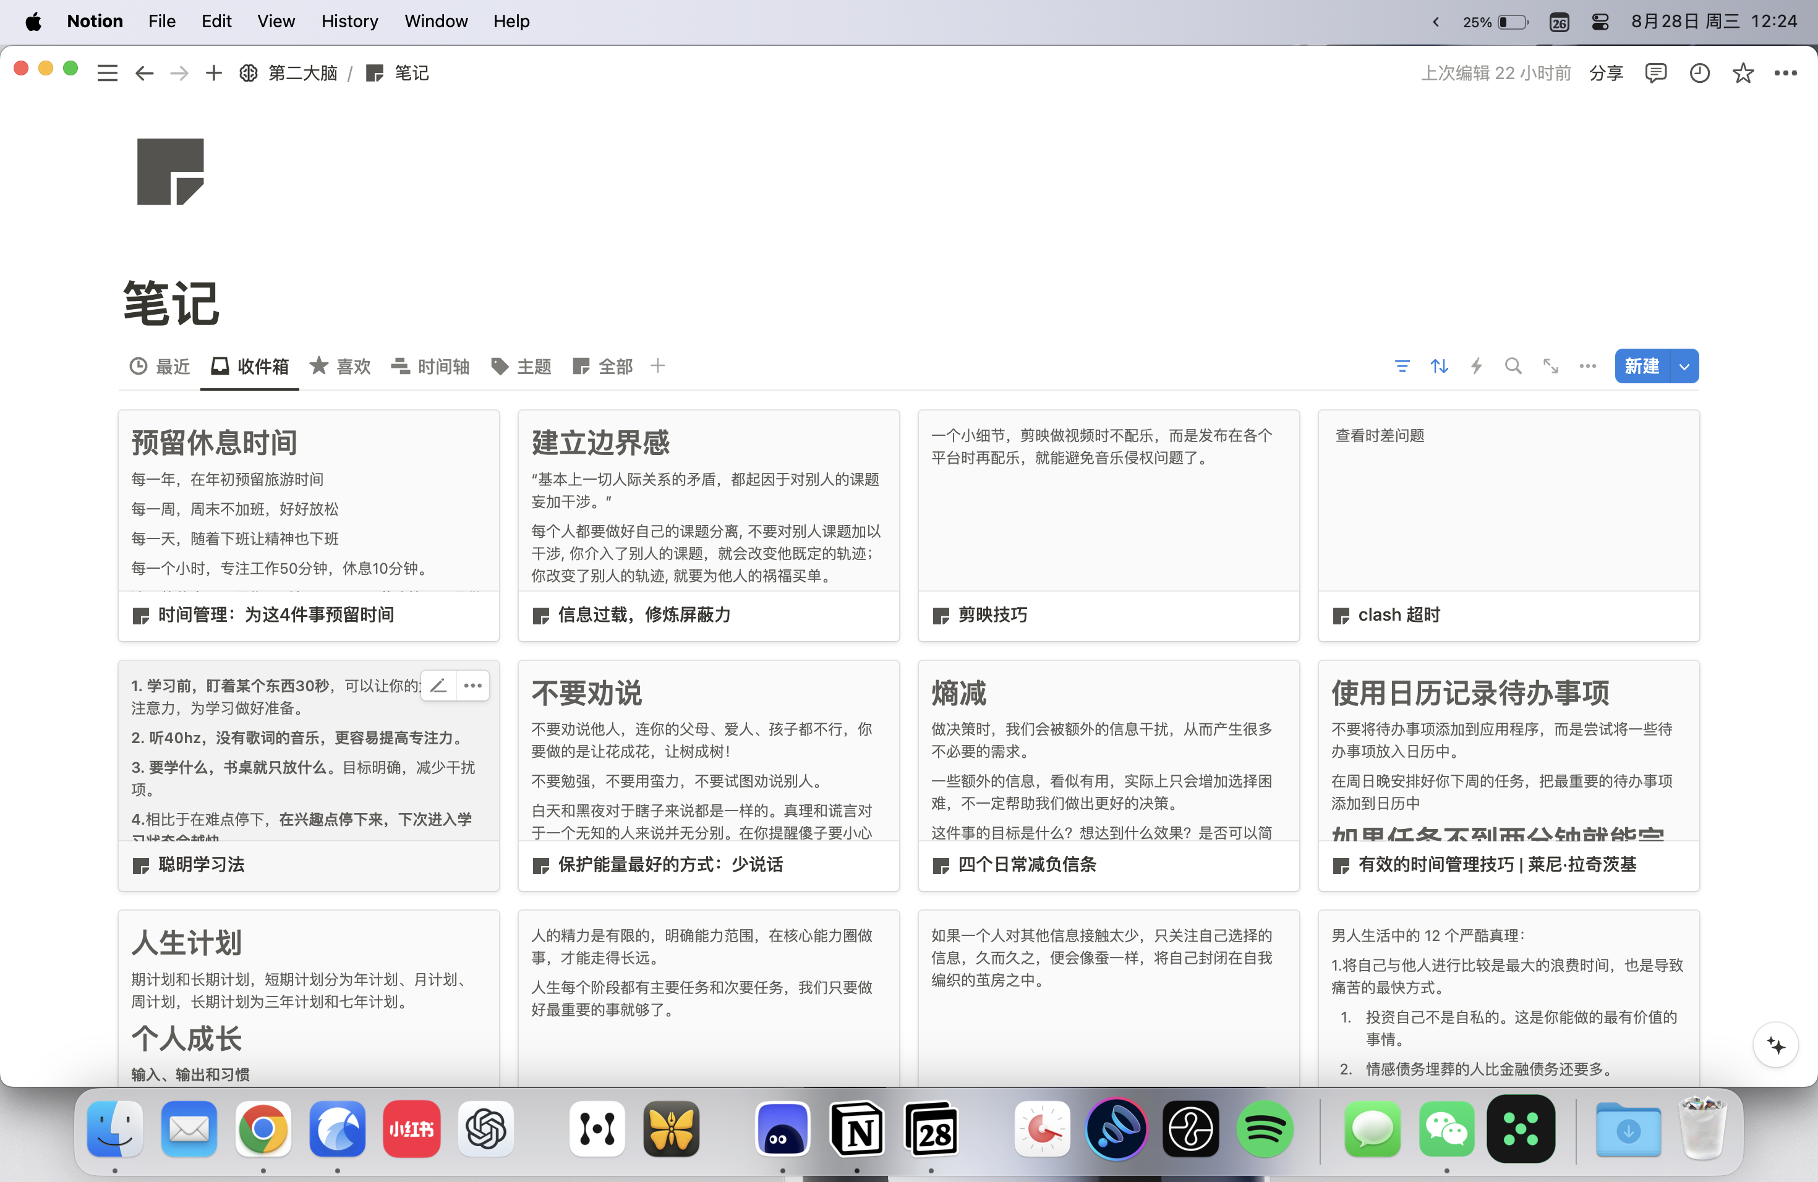This screenshot has width=1818, height=1182.
Task: Click the 新建 button
Action: pyautogui.click(x=1642, y=367)
